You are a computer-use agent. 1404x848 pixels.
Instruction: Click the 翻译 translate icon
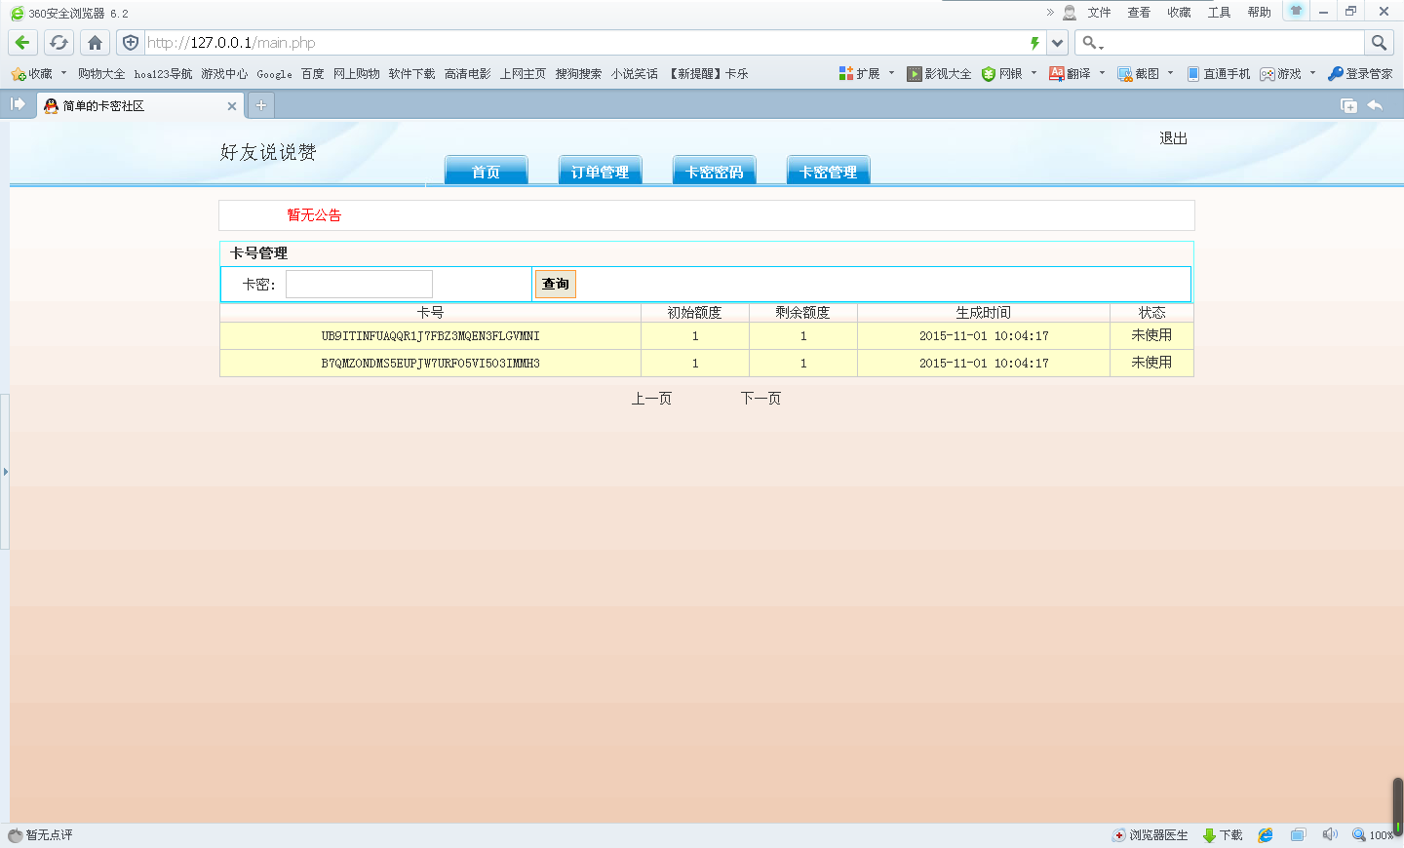(x=1056, y=74)
